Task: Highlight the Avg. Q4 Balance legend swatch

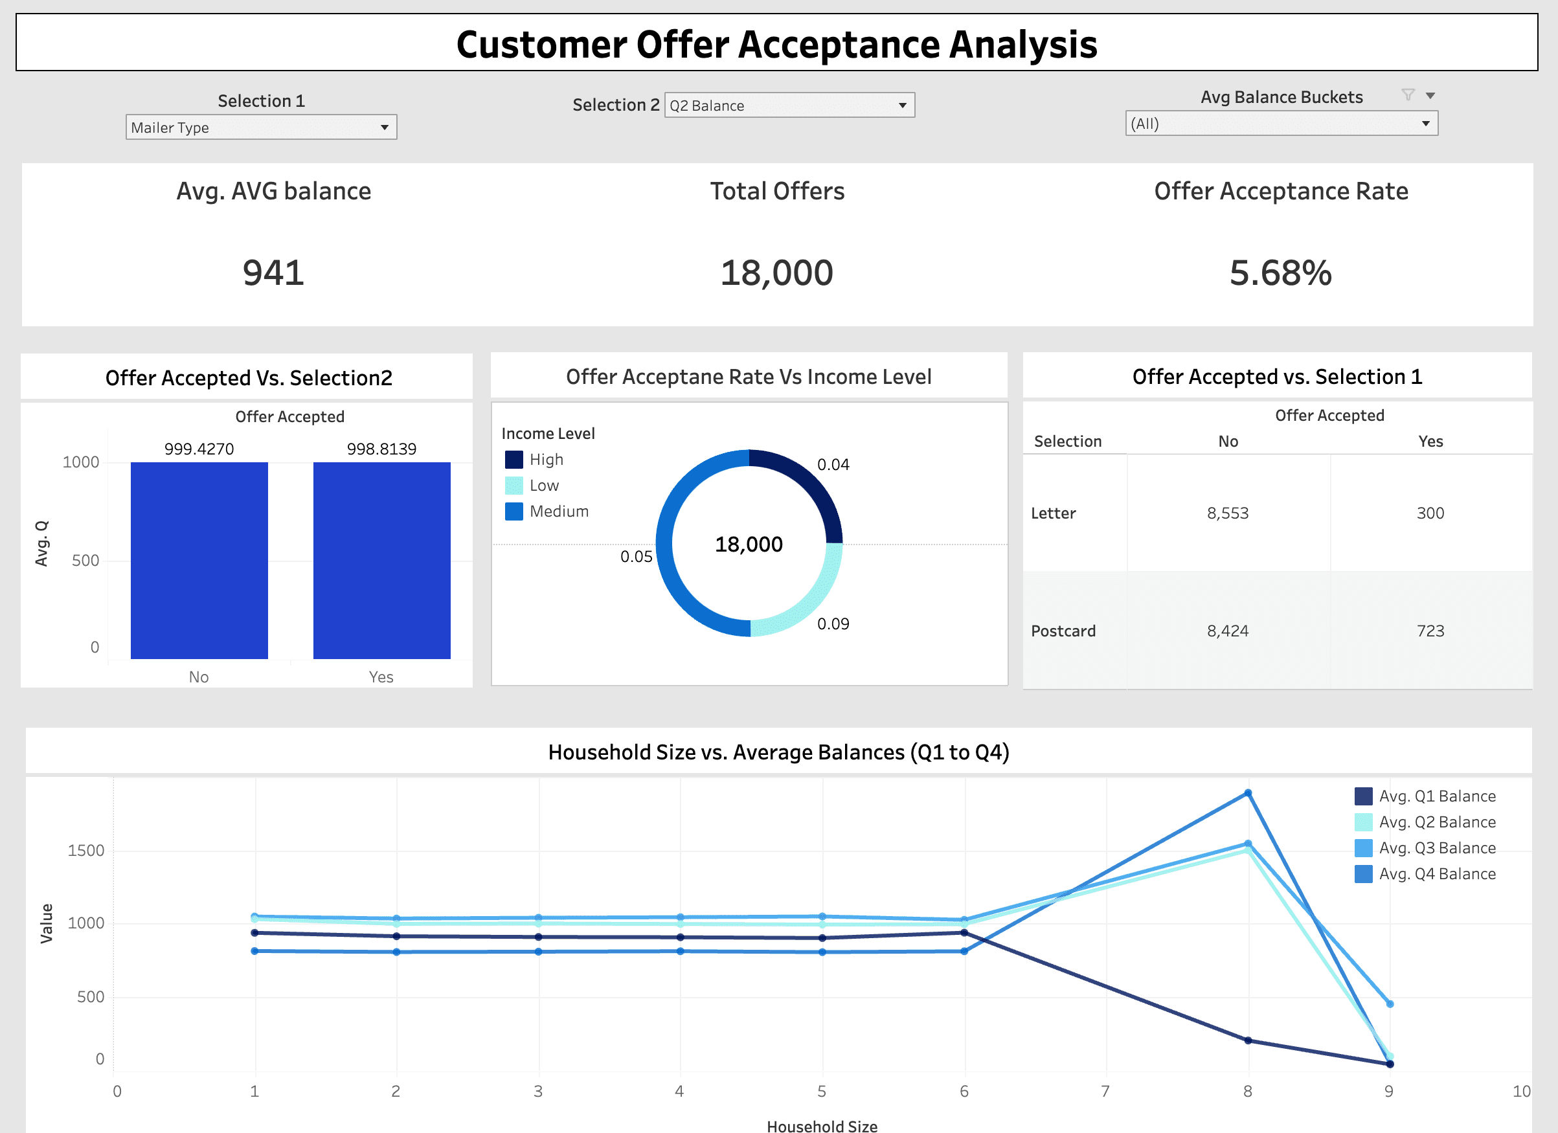Action: coord(1363,873)
